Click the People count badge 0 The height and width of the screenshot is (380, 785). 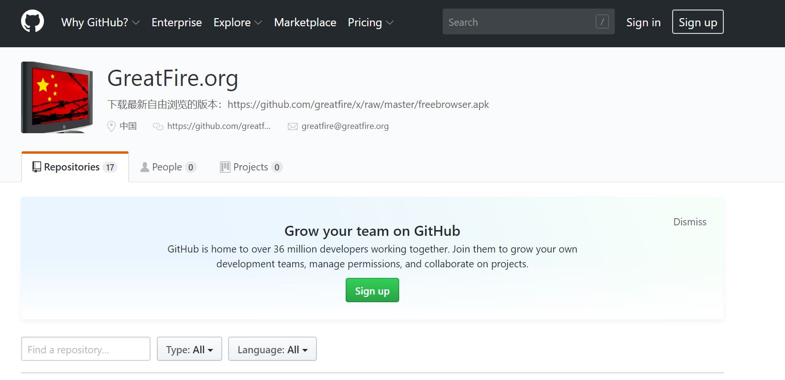point(191,167)
